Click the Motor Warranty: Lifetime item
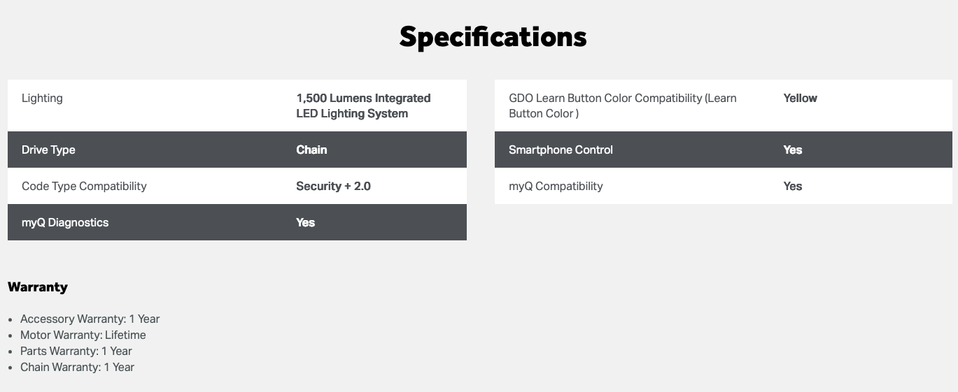The image size is (958, 392). pyautogui.click(x=83, y=335)
